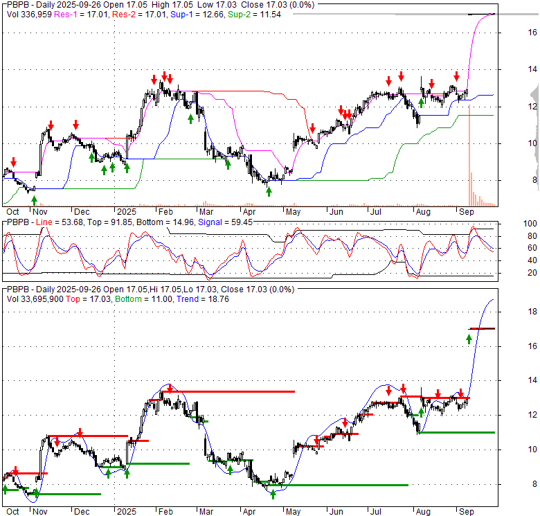
Task: Click the 80 tick on oscillator scale
Action: point(532,236)
